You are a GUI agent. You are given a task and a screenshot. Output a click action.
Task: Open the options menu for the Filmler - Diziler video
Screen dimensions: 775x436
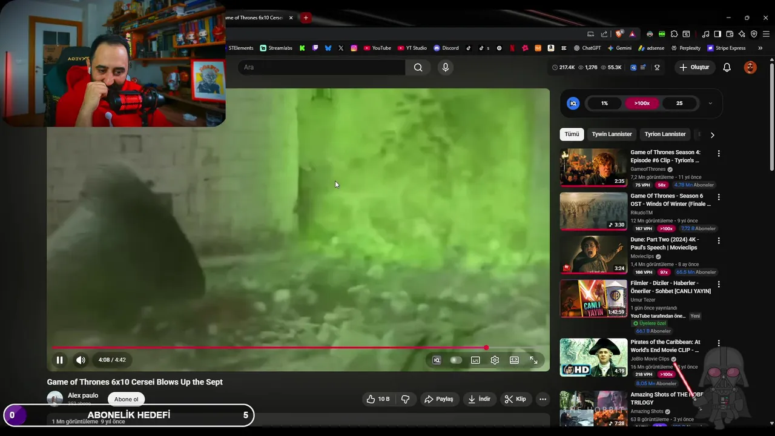(719, 285)
